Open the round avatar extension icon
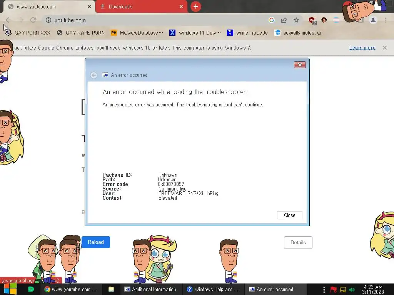The height and width of the screenshot is (295, 394). (x=324, y=20)
